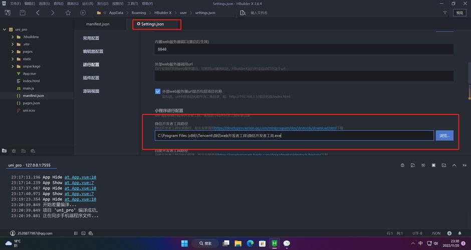The image size is (471, 250).
Task: Select the 插件配置 settings section
Action: click(91, 77)
